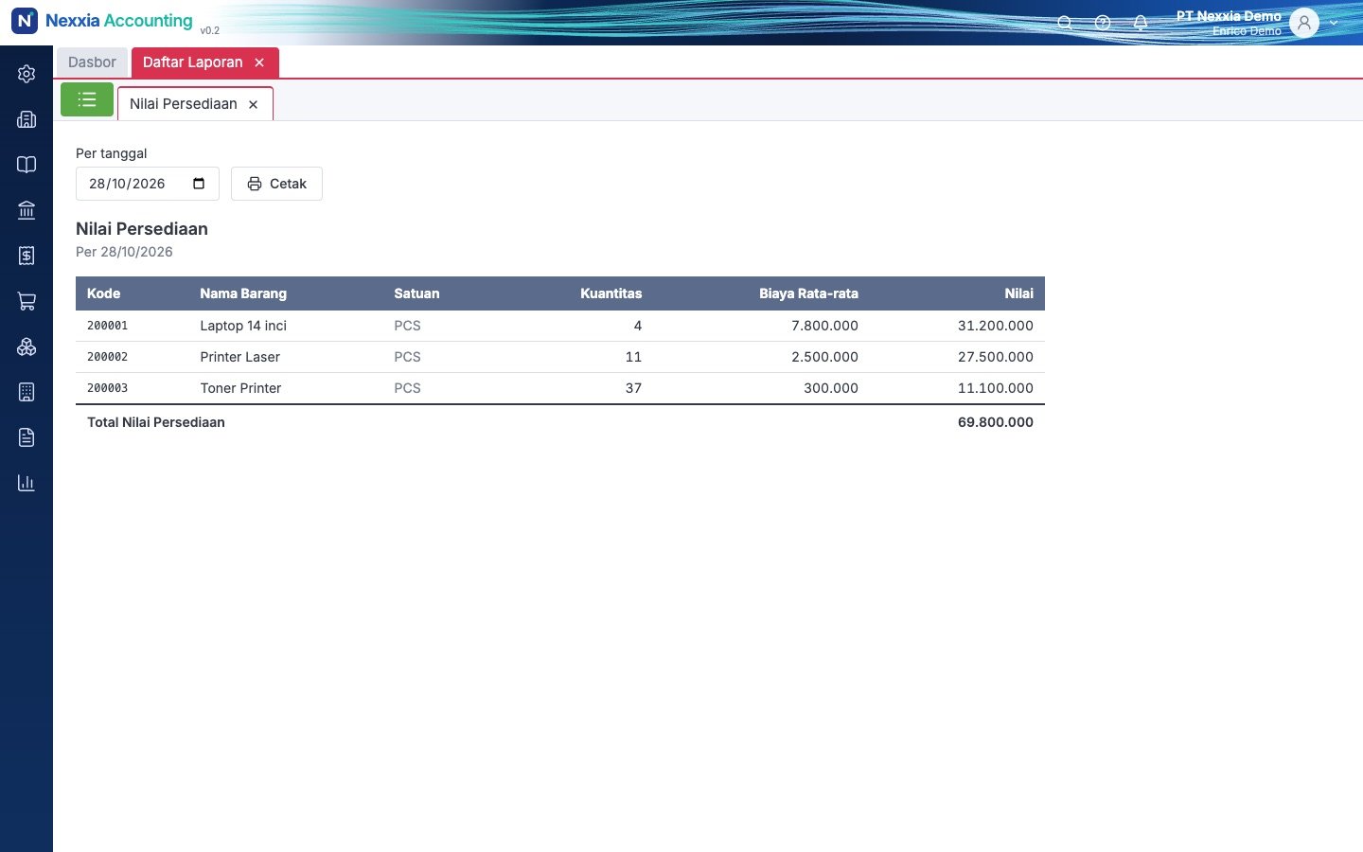Open the calendar picker in date field

[x=199, y=184]
